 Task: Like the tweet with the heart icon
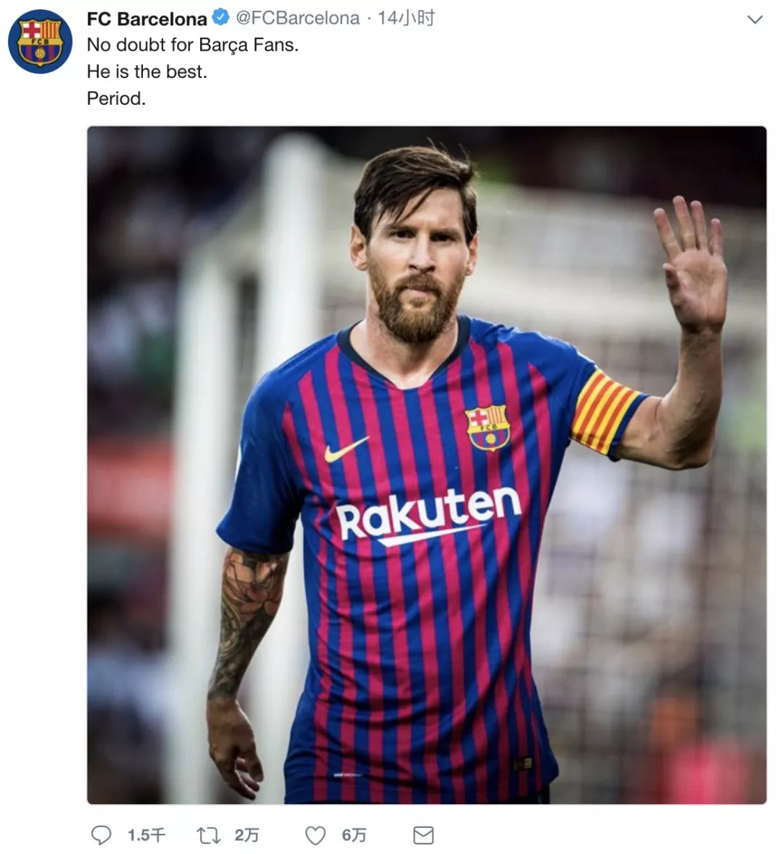[316, 835]
